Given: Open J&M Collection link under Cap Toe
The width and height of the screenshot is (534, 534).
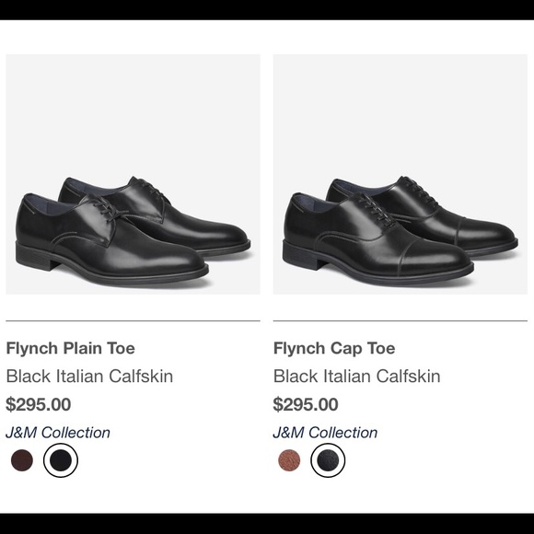Looking at the screenshot, I should [325, 433].
